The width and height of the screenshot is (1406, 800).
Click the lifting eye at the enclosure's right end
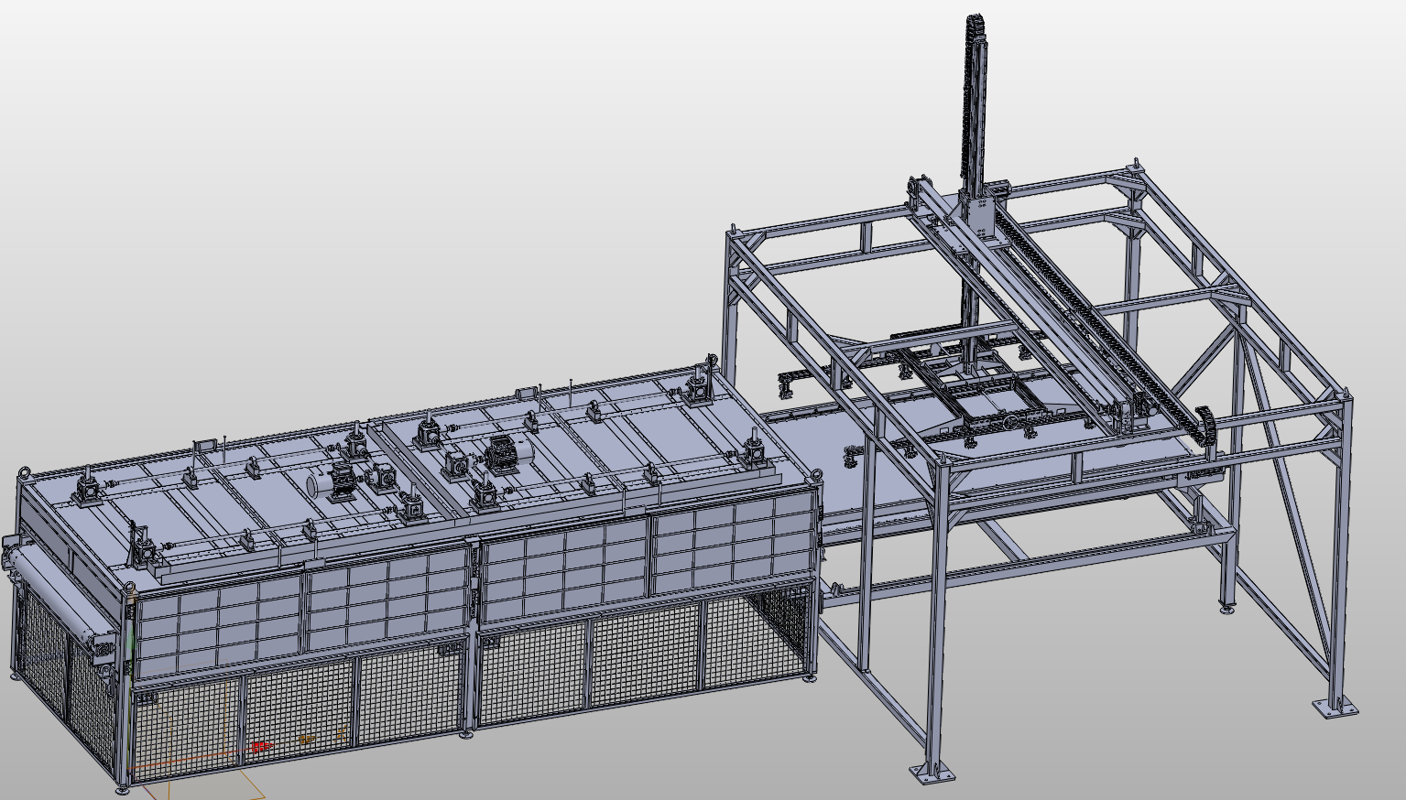coord(815,473)
